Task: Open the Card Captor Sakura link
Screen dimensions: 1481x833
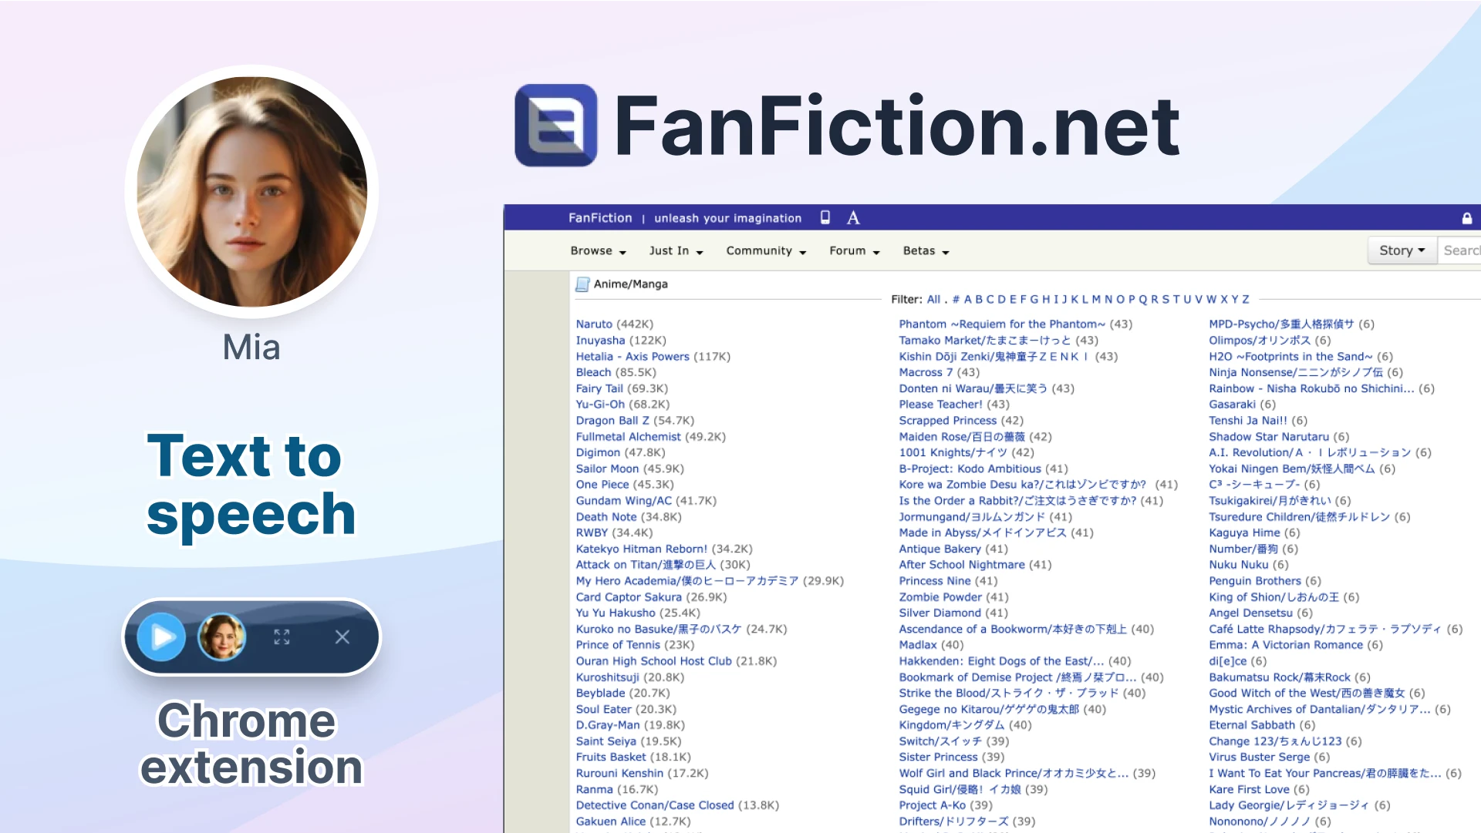Action: click(x=629, y=597)
